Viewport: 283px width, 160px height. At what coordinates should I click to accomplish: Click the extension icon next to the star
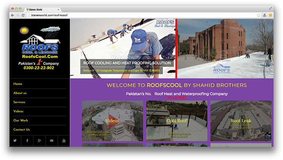point(265,15)
